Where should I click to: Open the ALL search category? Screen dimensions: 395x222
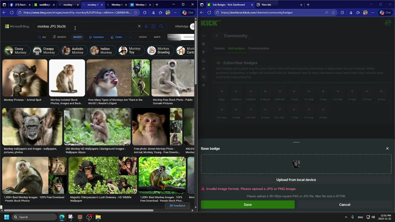coord(42,37)
